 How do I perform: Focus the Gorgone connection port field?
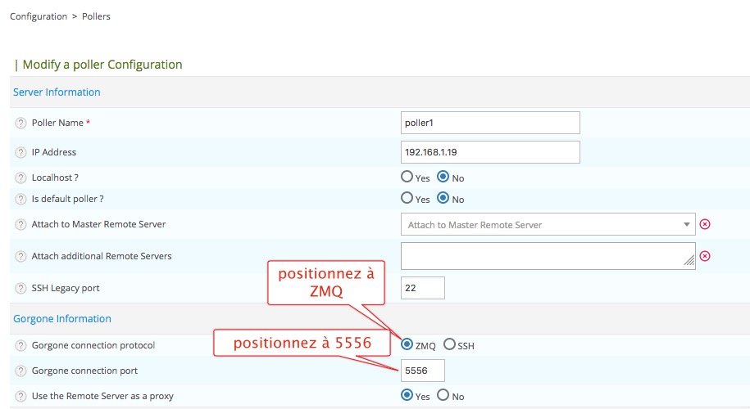click(x=423, y=371)
